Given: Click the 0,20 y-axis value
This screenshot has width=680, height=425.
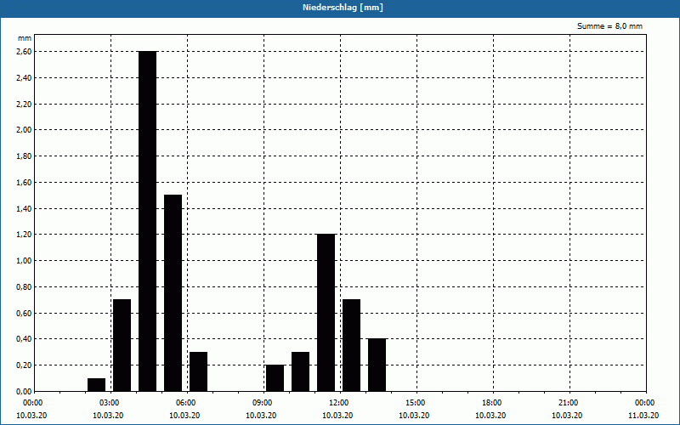Looking at the screenshot, I should (x=24, y=365).
